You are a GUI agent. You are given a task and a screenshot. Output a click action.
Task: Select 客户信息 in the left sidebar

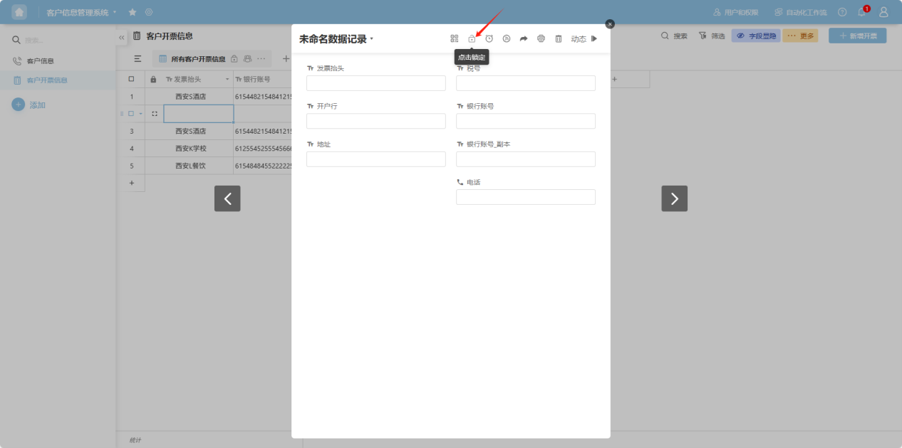tap(41, 61)
